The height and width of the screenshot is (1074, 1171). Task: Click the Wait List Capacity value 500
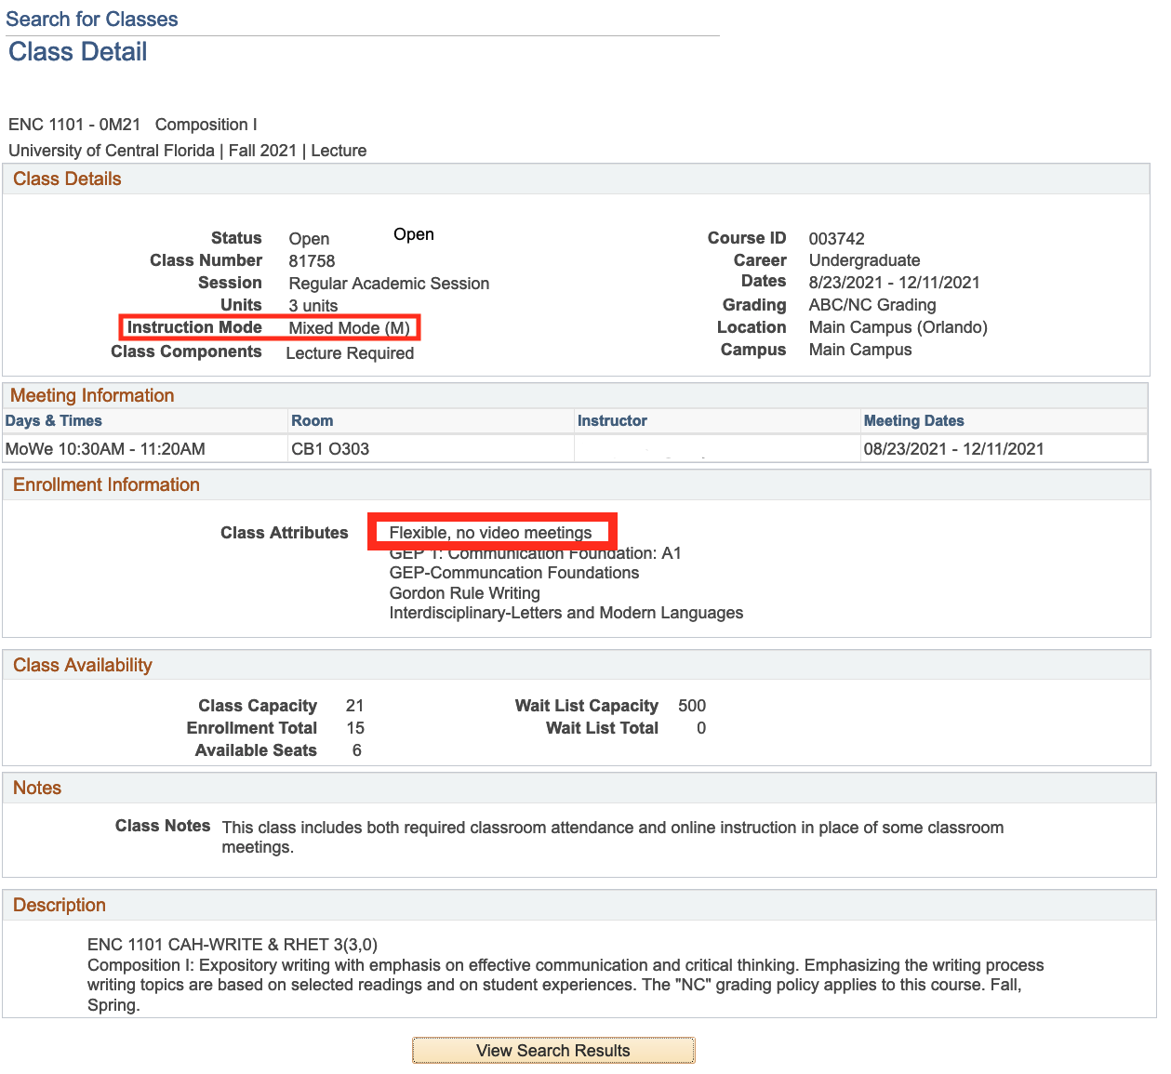tap(691, 706)
